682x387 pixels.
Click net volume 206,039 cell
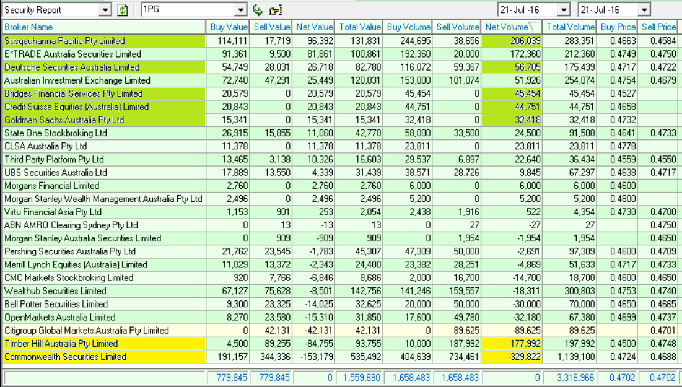[x=512, y=41]
